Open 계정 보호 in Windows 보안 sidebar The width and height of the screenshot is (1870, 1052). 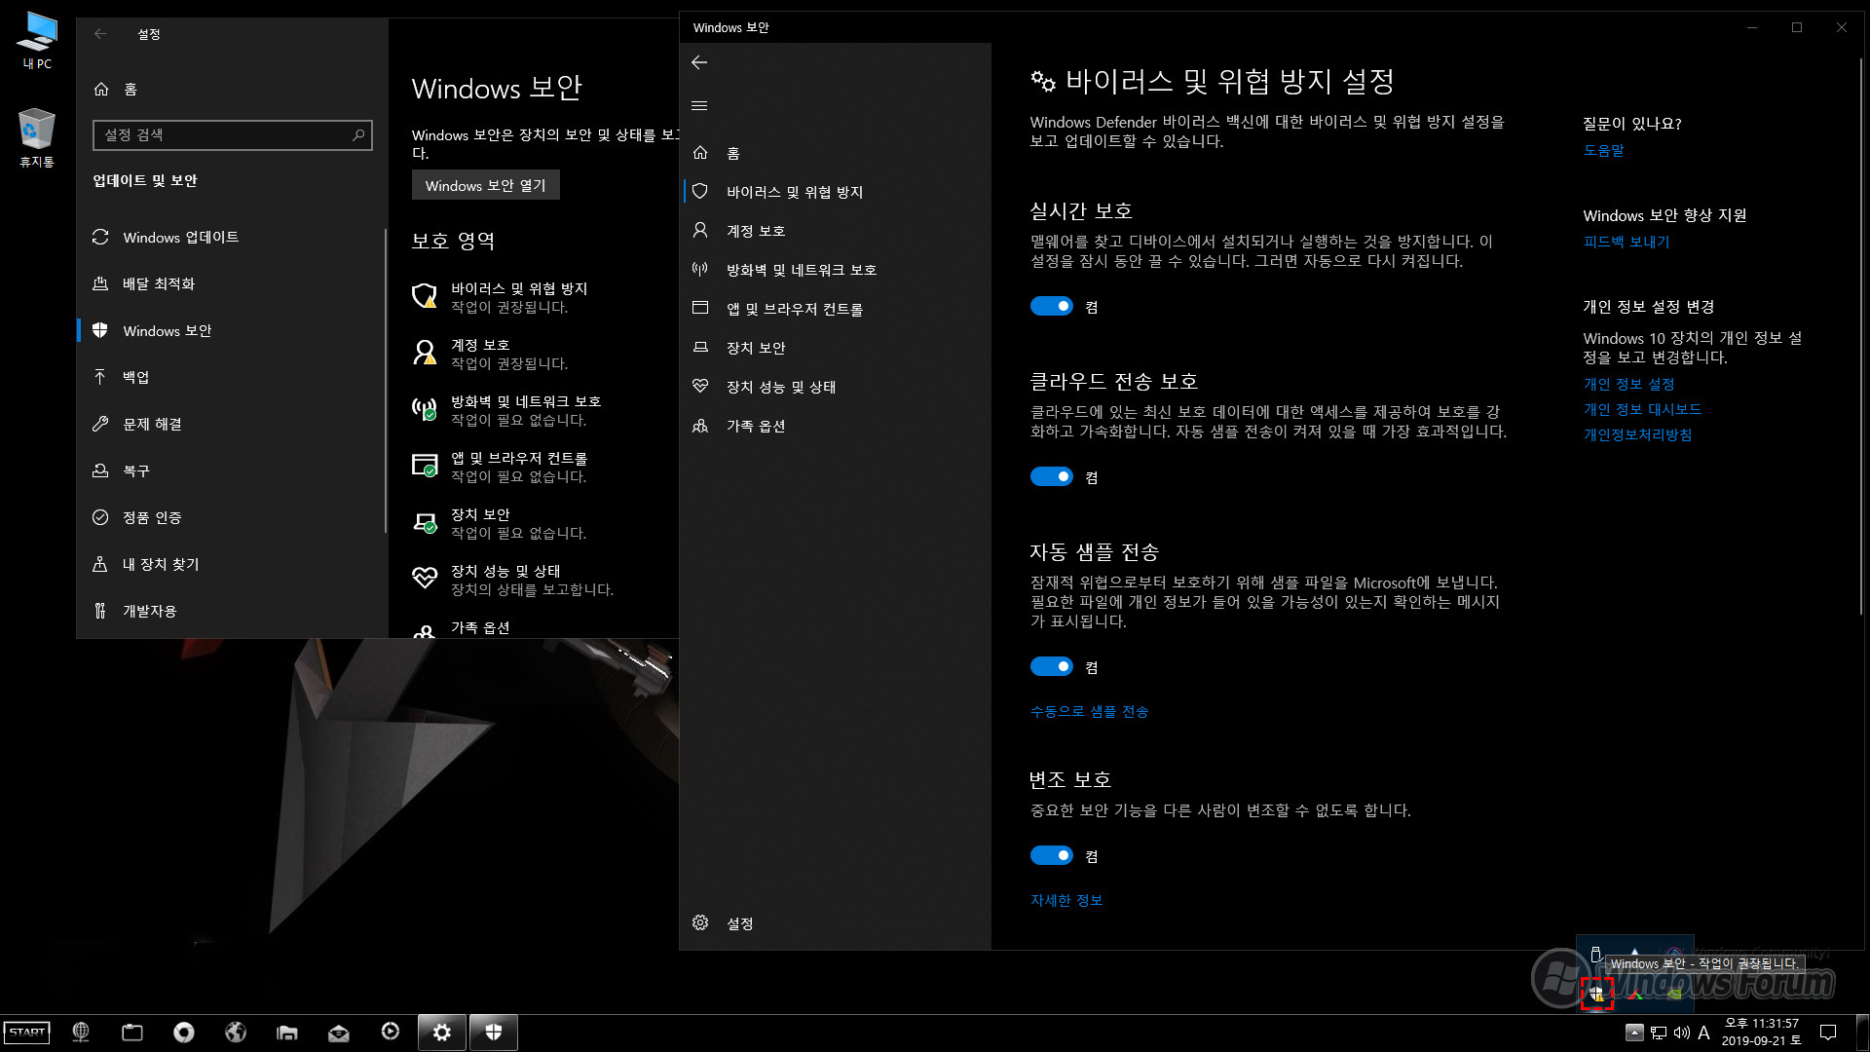click(x=836, y=231)
